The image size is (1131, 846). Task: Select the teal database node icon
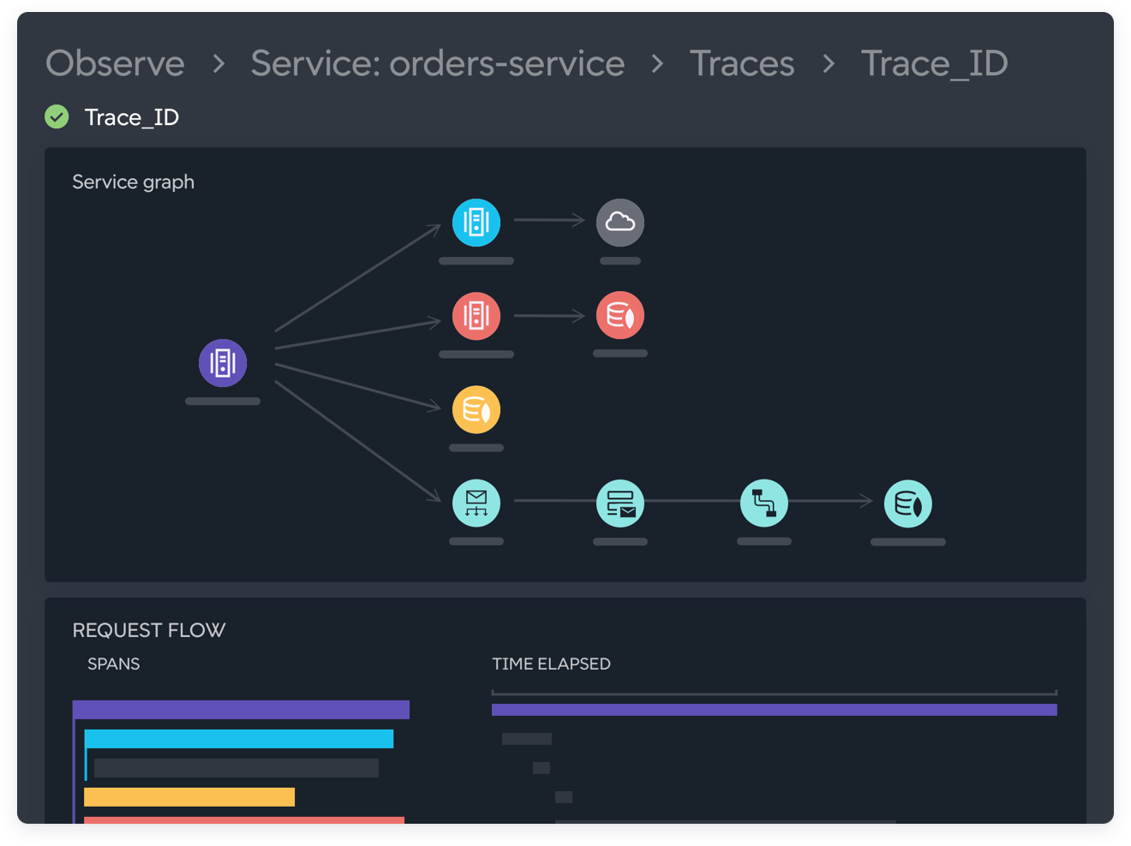click(908, 503)
